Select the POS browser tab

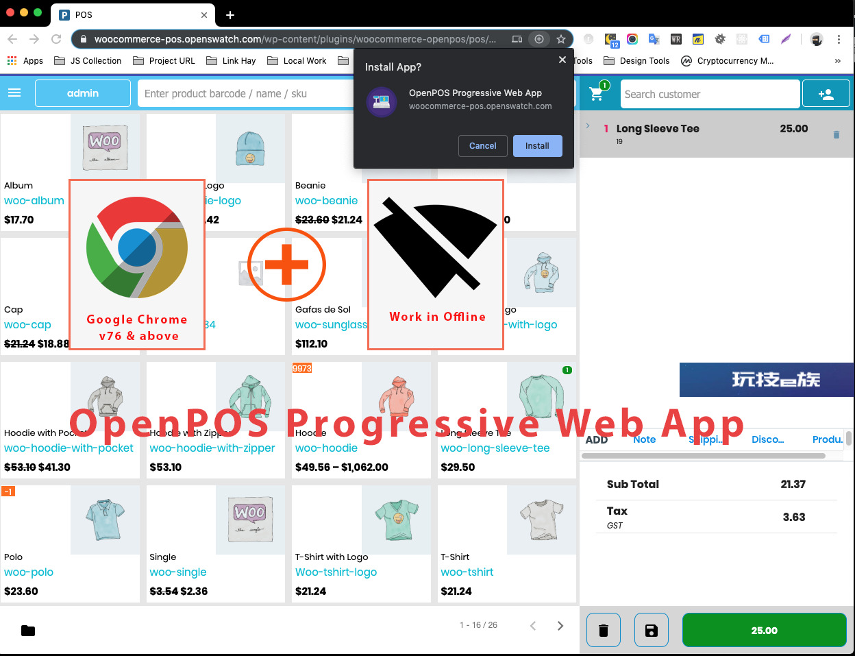point(134,14)
